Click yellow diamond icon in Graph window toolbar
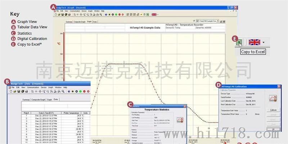The image size is (288, 144). (x=109, y=14)
